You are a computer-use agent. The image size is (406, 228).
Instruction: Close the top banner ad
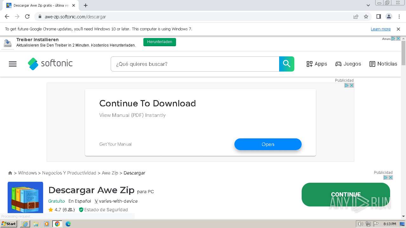[x=398, y=39]
